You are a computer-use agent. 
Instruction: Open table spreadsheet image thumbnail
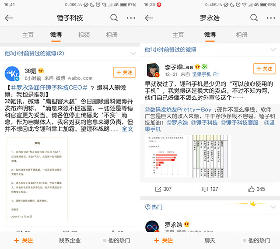click(x=210, y=156)
